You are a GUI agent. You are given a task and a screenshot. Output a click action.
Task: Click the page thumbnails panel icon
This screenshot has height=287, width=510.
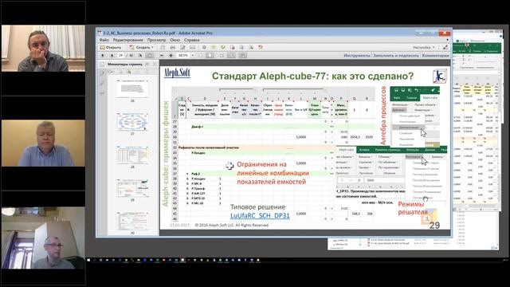click(102, 65)
